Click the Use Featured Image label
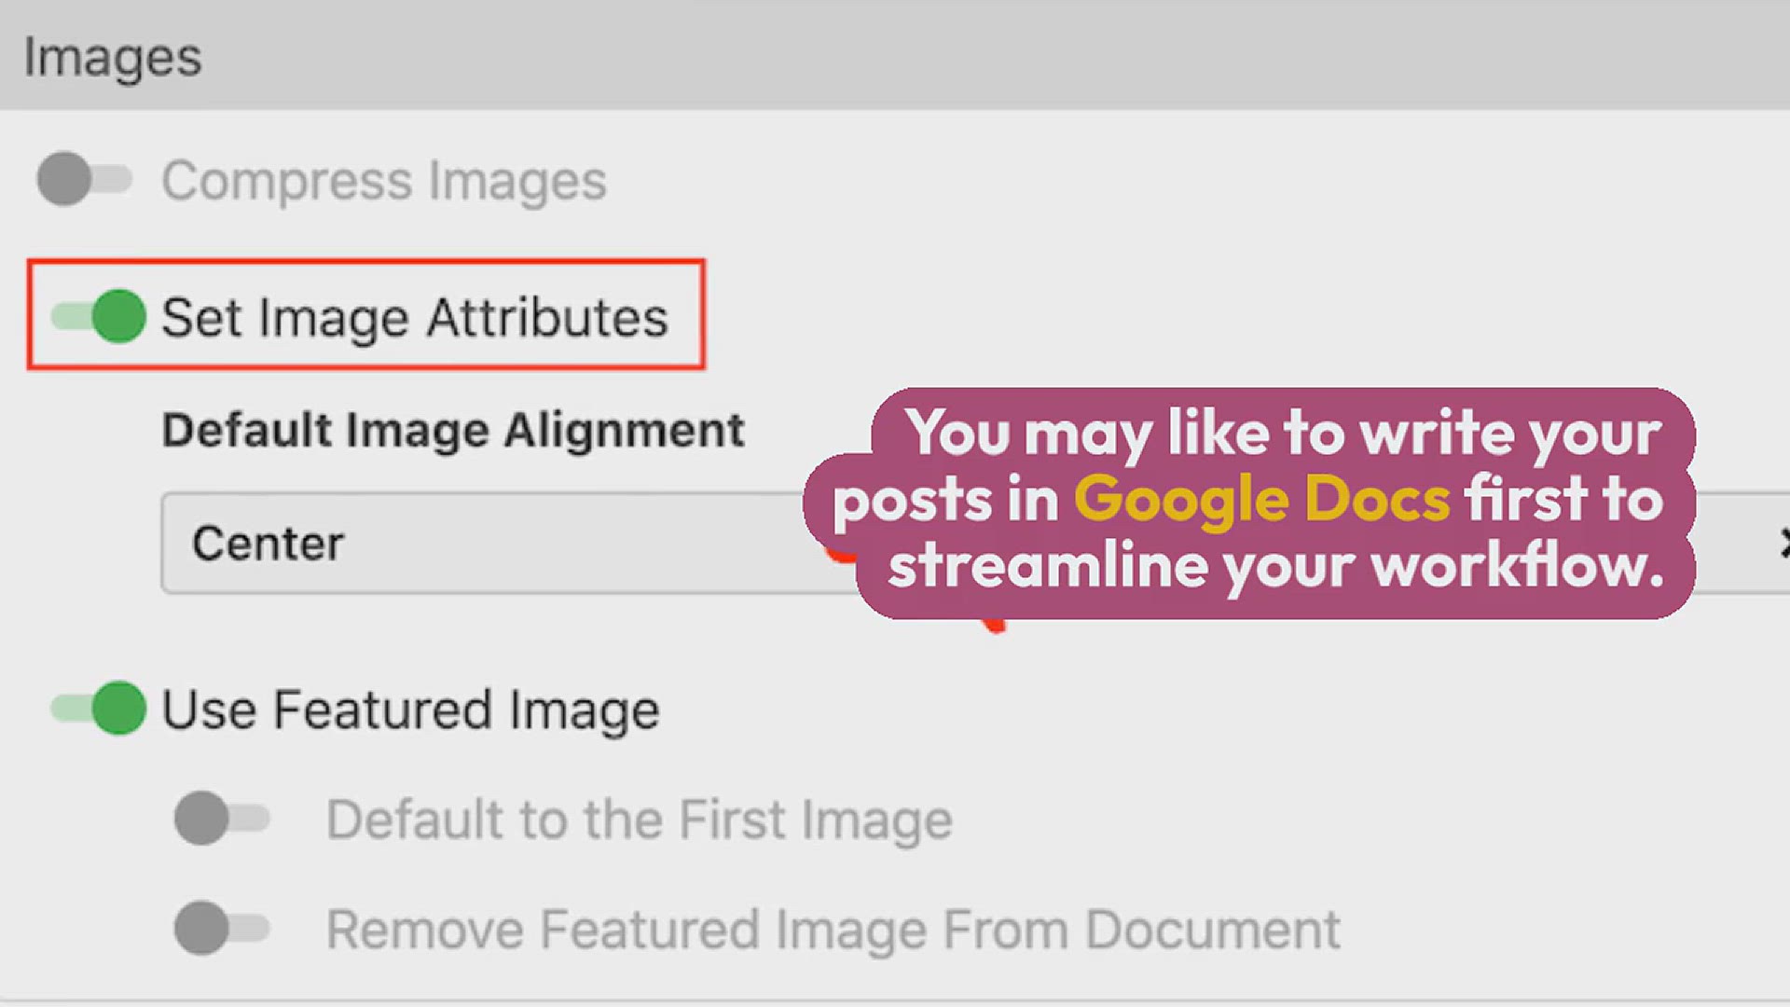This screenshot has height=1007, width=1790. click(x=411, y=710)
